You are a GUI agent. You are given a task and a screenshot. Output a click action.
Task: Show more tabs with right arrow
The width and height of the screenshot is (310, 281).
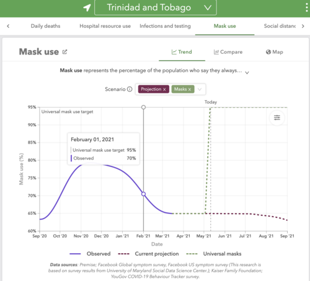click(303, 26)
